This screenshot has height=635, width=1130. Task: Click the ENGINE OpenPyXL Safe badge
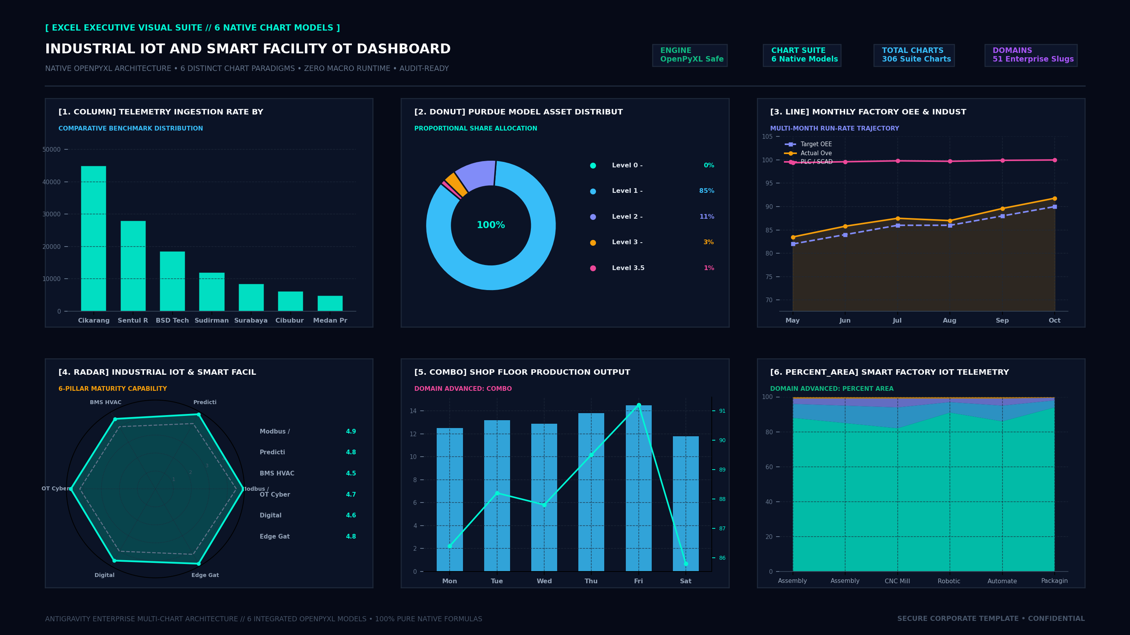[x=690, y=55]
